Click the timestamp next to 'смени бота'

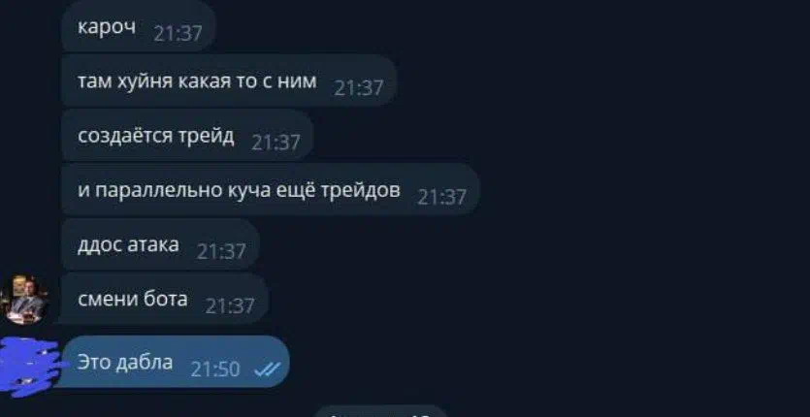(x=230, y=306)
